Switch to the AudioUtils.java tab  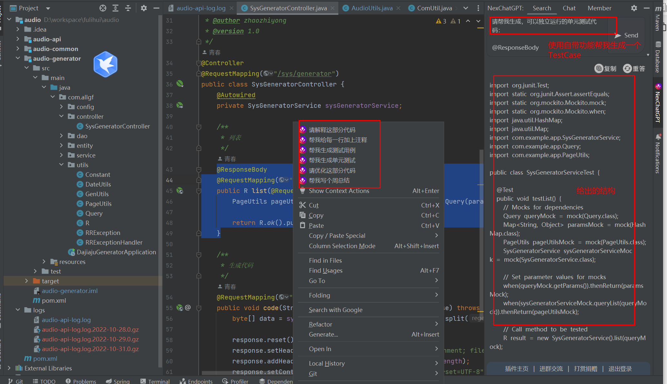click(371, 8)
